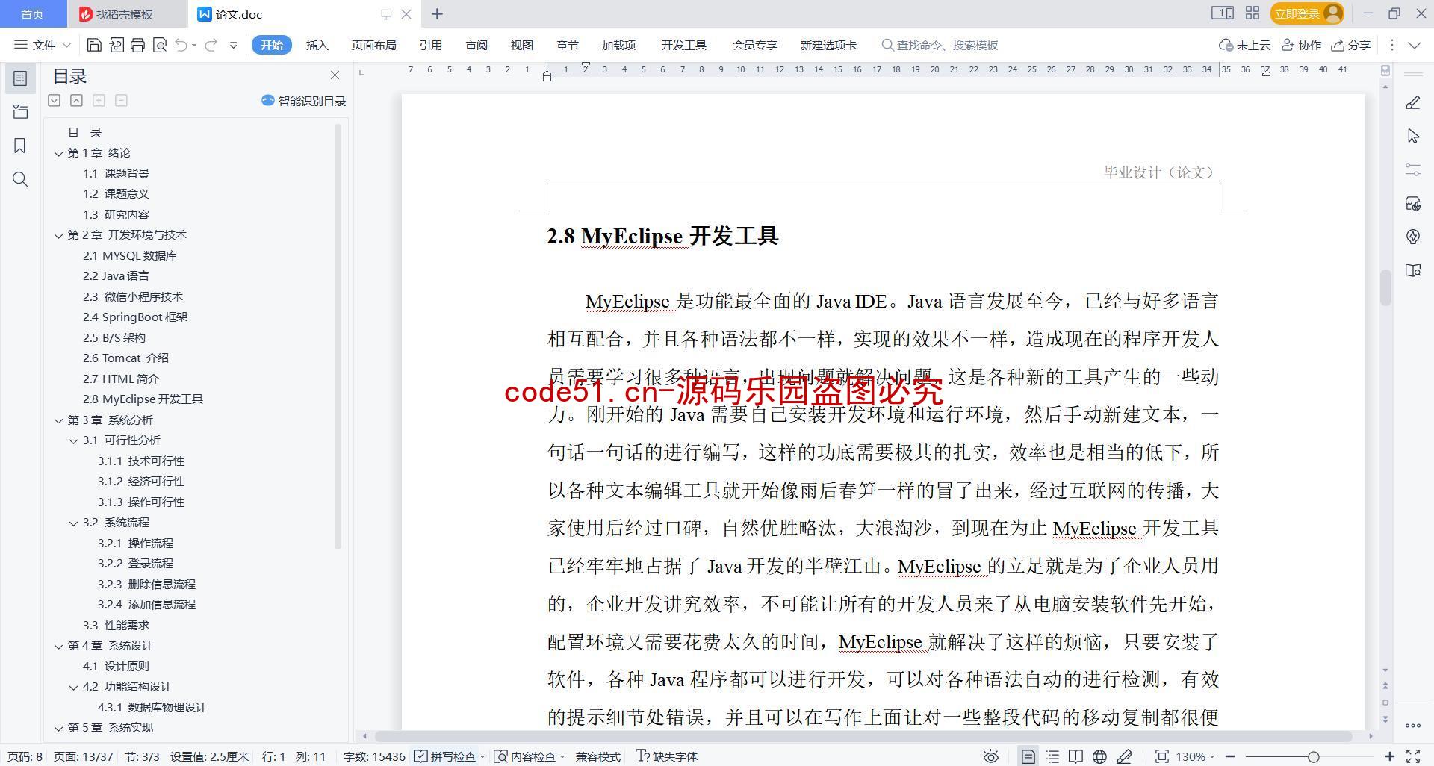Viewport: 1434px width, 766px height.
Task: Click the settings sliders icon in right sidebar
Action: (1412, 169)
